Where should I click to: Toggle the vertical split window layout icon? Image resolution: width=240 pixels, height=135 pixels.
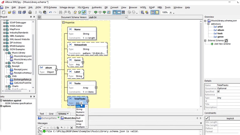(115, 12)
